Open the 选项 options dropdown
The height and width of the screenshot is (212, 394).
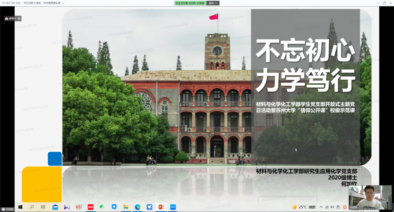(213, 3)
